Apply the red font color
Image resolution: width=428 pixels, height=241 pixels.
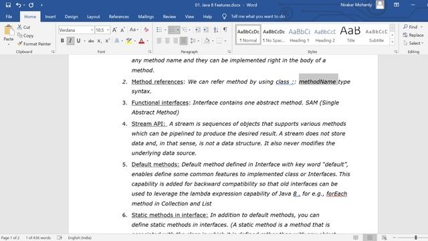tap(141, 41)
